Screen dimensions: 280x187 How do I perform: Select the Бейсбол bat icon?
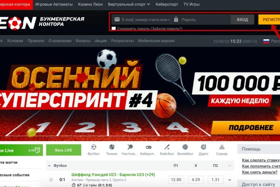click(167, 147)
